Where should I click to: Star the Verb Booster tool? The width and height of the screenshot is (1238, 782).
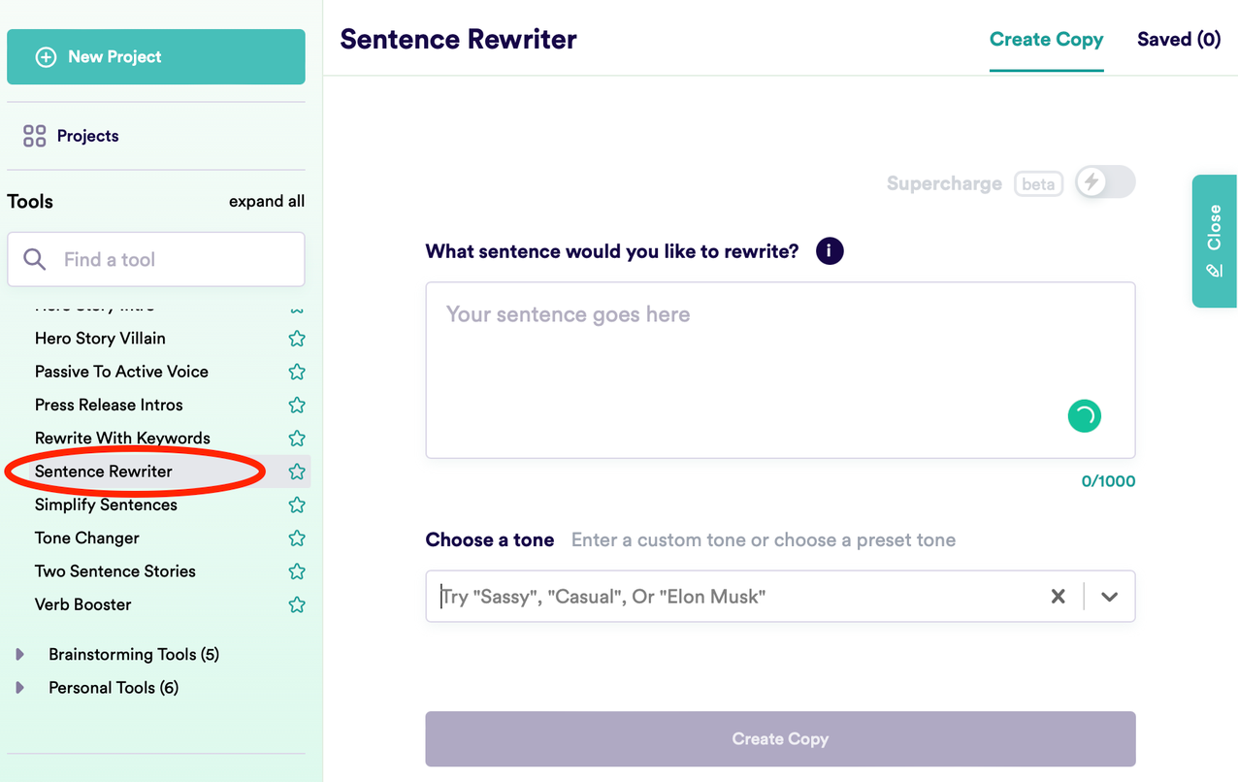coord(297,605)
